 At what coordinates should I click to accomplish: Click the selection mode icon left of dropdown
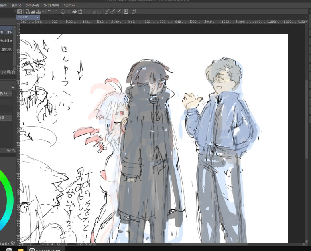pos(1,94)
